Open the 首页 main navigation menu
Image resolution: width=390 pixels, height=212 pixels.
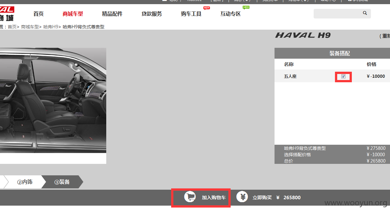click(x=38, y=14)
